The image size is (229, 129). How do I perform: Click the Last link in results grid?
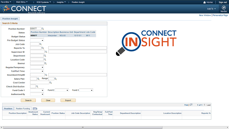(209, 105)
